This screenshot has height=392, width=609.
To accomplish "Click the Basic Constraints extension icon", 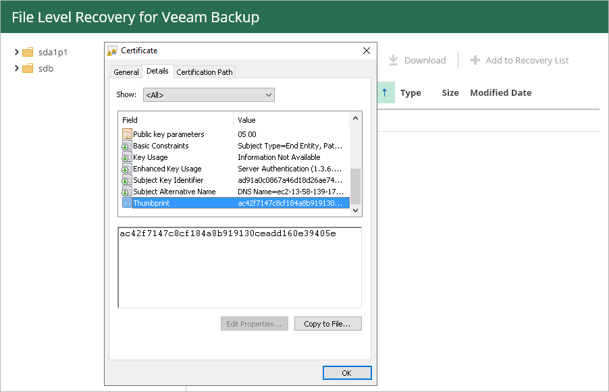I will tap(126, 146).
